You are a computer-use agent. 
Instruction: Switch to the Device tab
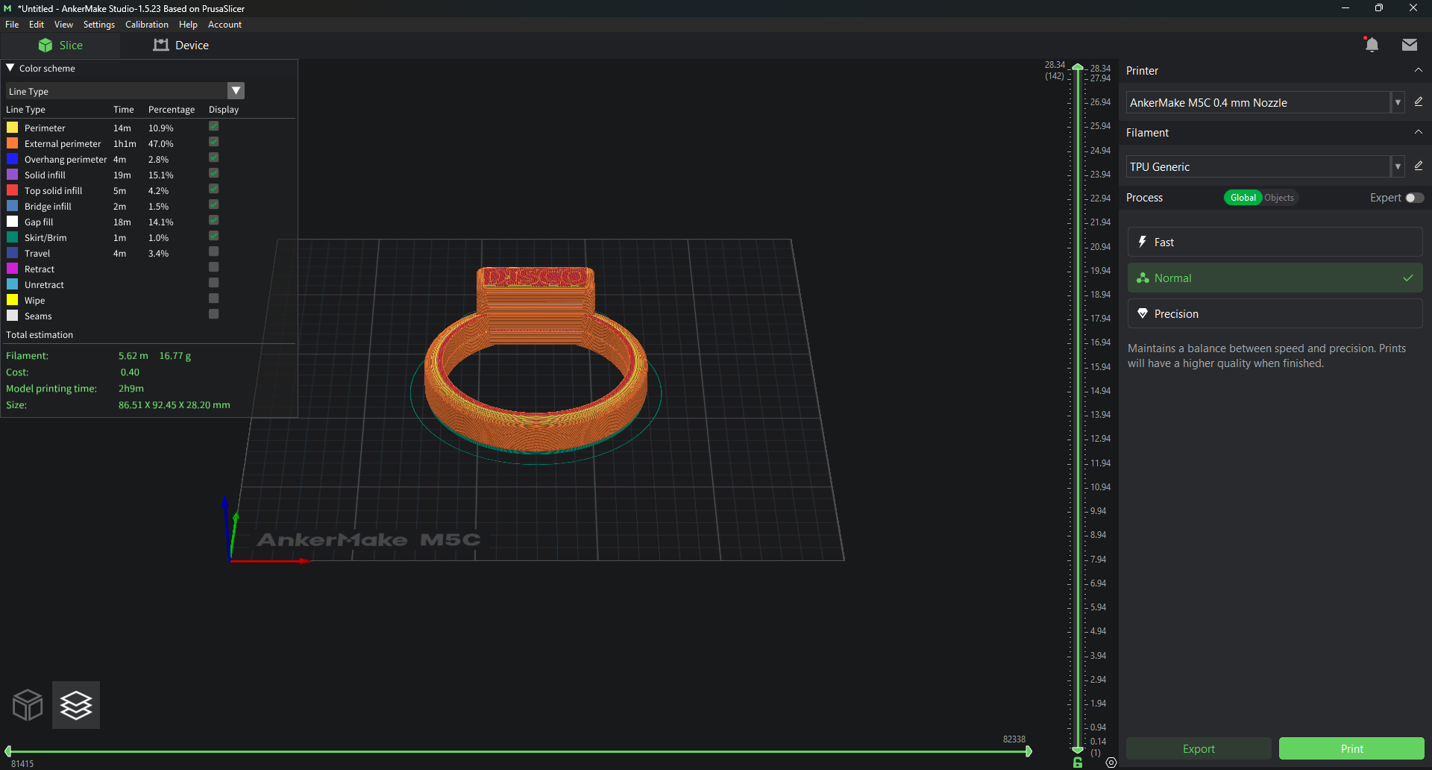point(181,46)
